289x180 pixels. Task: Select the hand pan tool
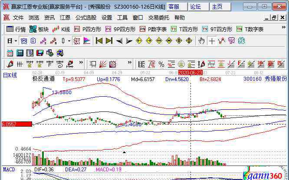pos(201,41)
